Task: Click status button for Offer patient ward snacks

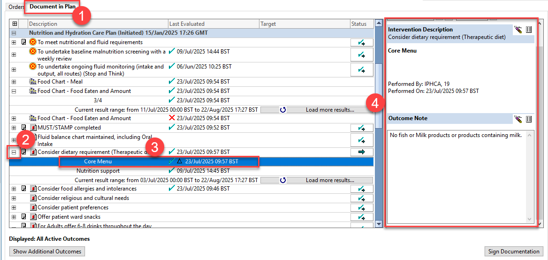Action: pos(362,217)
